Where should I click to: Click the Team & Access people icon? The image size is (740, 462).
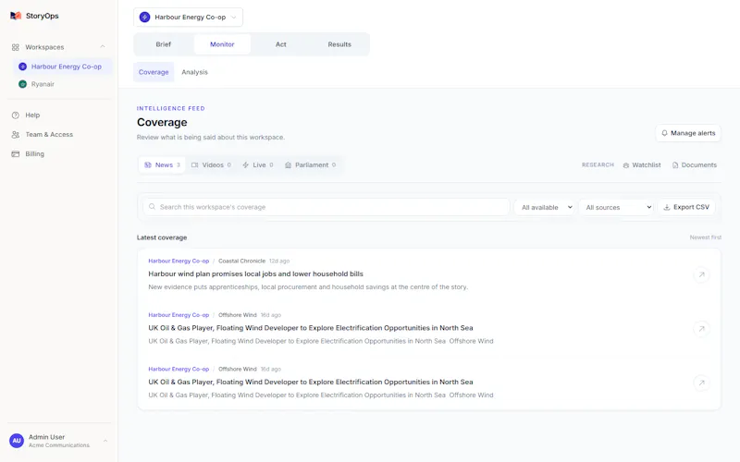click(16, 134)
